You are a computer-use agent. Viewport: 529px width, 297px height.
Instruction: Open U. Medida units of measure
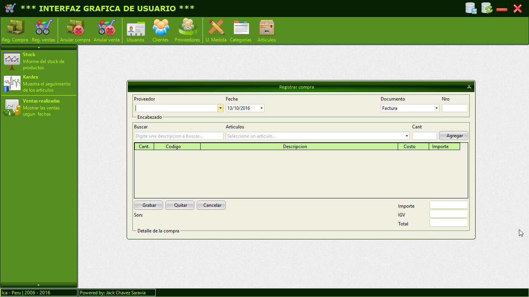coord(216,31)
